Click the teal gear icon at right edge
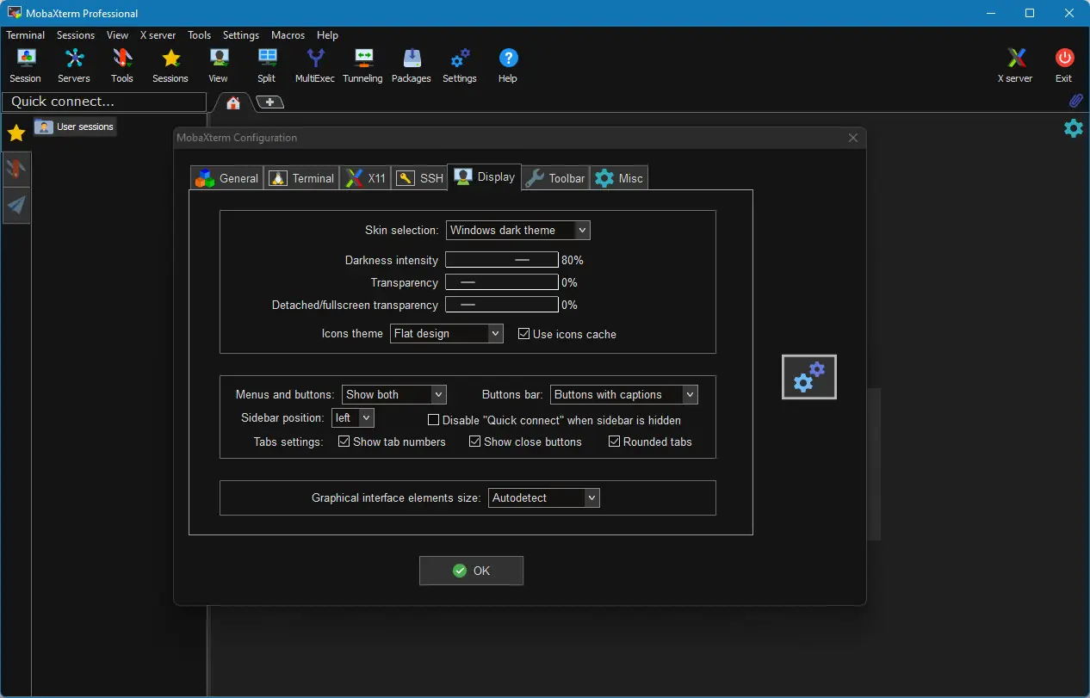 point(1073,128)
